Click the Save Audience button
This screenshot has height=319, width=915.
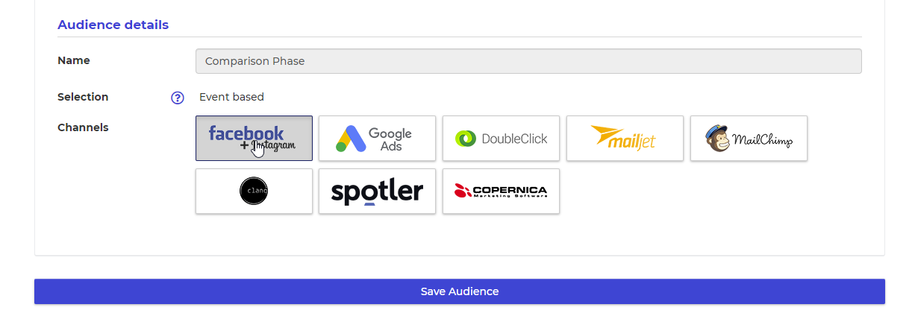[460, 291]
